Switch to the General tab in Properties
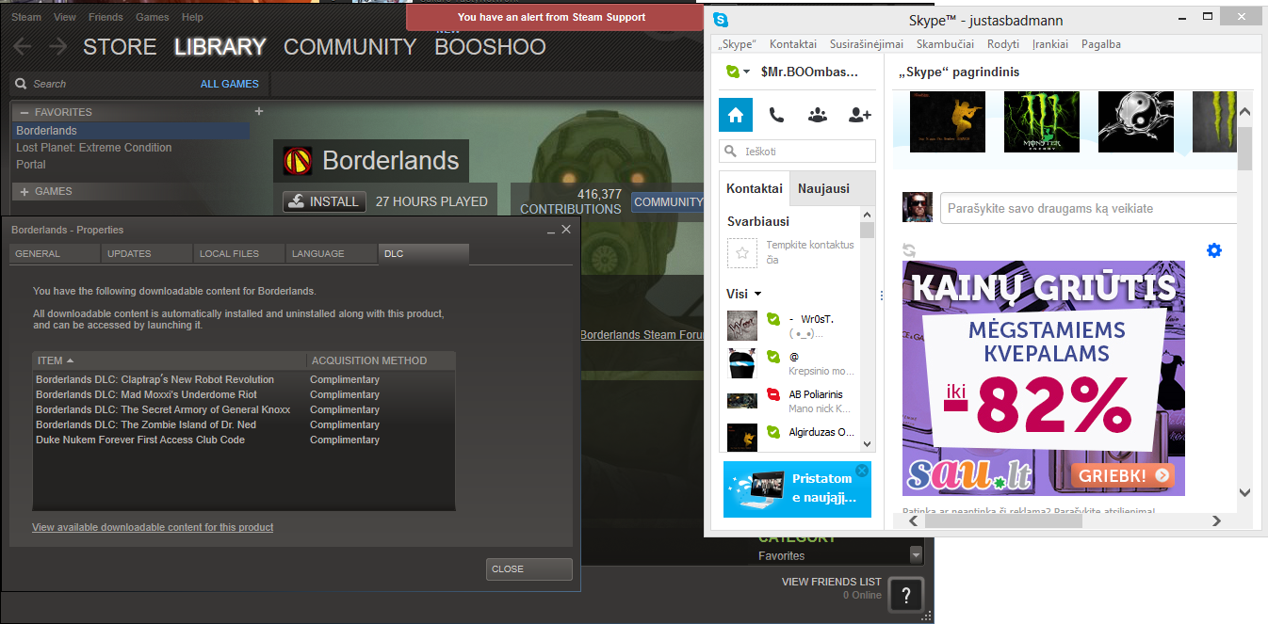 tap(53, 253)
